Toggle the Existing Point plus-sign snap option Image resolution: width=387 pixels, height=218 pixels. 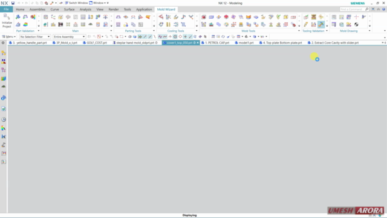(185, 36)
